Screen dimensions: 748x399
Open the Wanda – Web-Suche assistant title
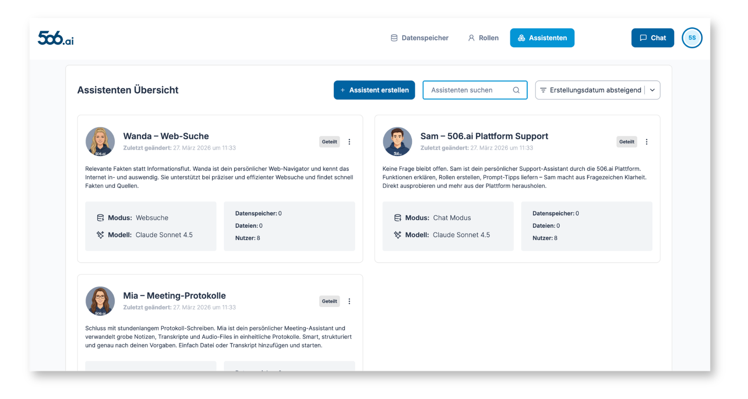(166, 136)
